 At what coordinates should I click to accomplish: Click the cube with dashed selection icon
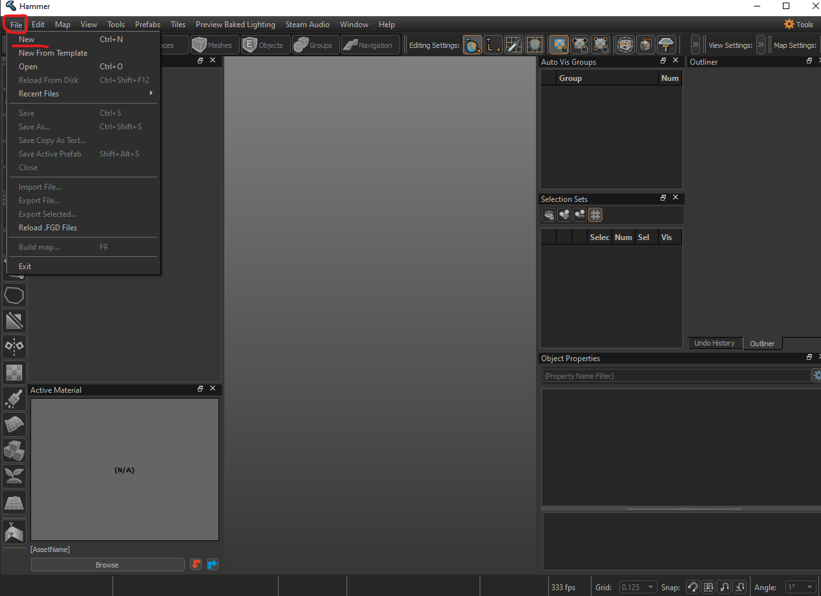pyautogui.click(x=646, y=45)
